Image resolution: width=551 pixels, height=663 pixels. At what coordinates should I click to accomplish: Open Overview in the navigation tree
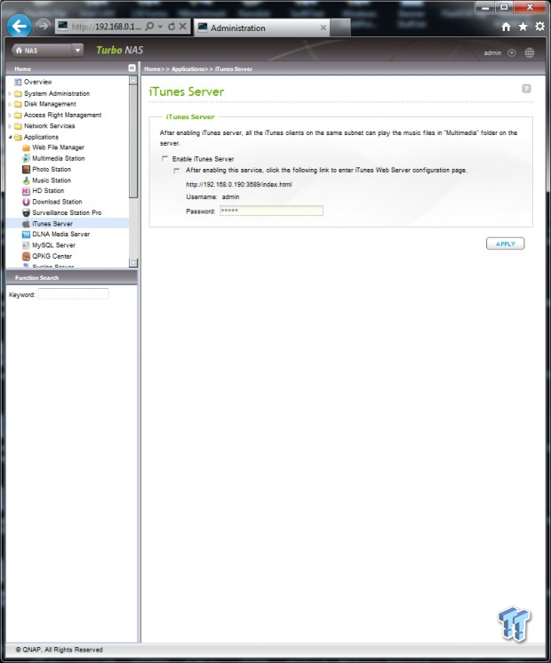click(37, 82)
